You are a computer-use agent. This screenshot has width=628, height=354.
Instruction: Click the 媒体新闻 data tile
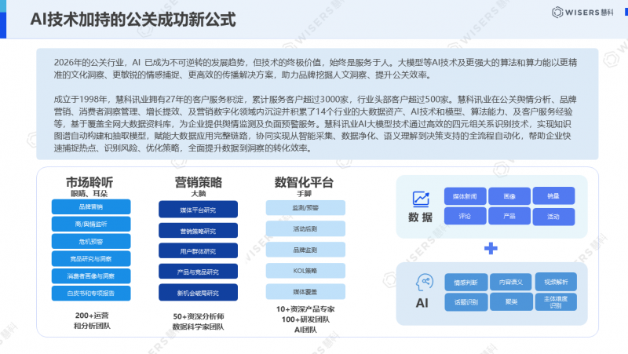(x=466, y=195)
